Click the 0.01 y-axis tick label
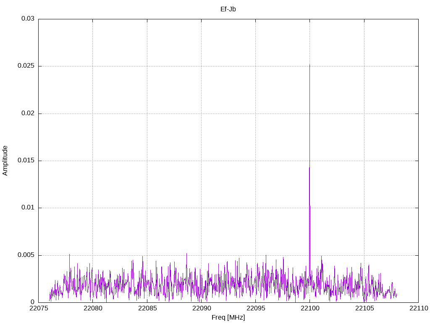 point(27,208)
